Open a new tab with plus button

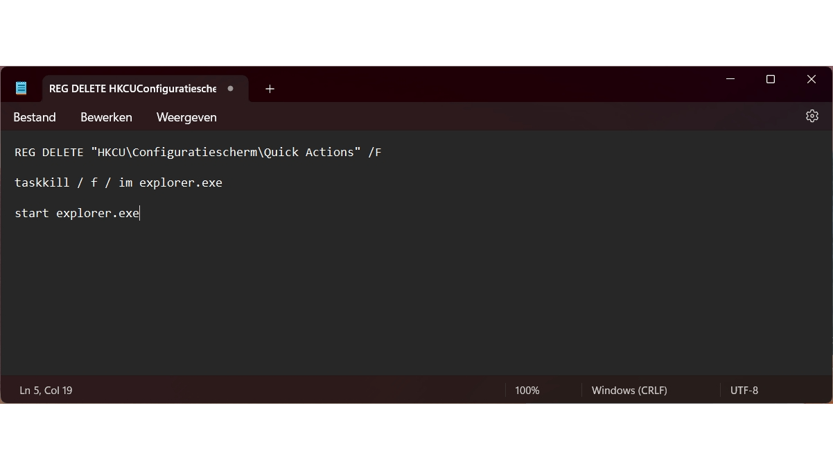click(270, 89)
